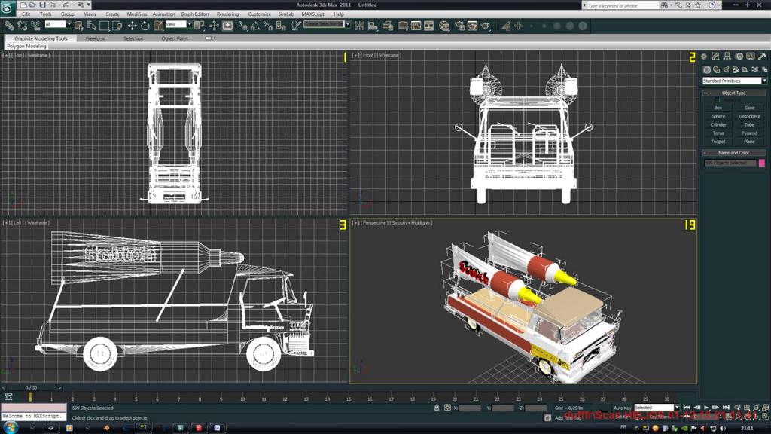Toggle the Spinner Snap button

point(281,26)
